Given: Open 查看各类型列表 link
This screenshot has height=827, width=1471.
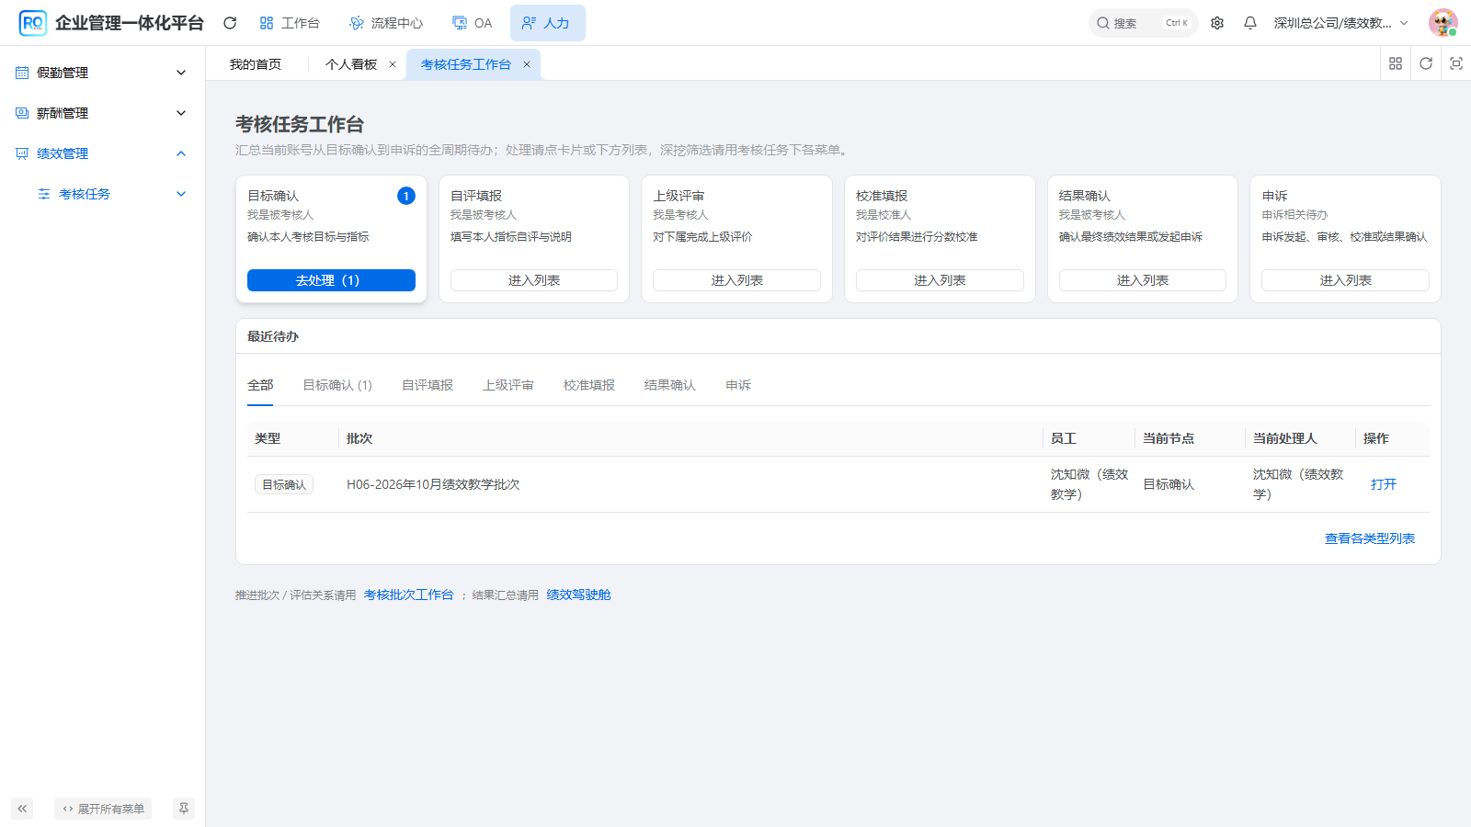Looking at the screenshot, I should point(1370,538).
